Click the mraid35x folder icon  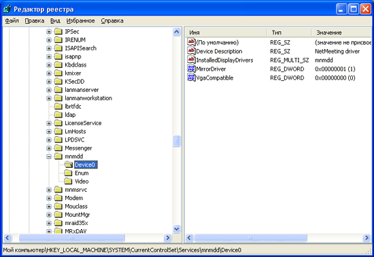58,223
